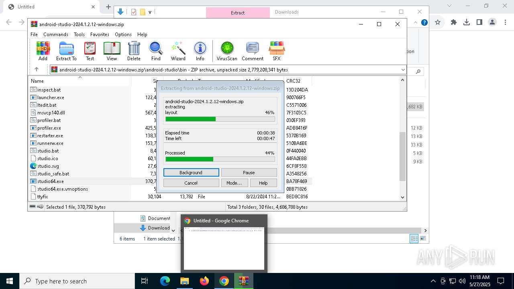Click the Comment toolbar icon
The image size is (514, 289).
coord(252,51)
